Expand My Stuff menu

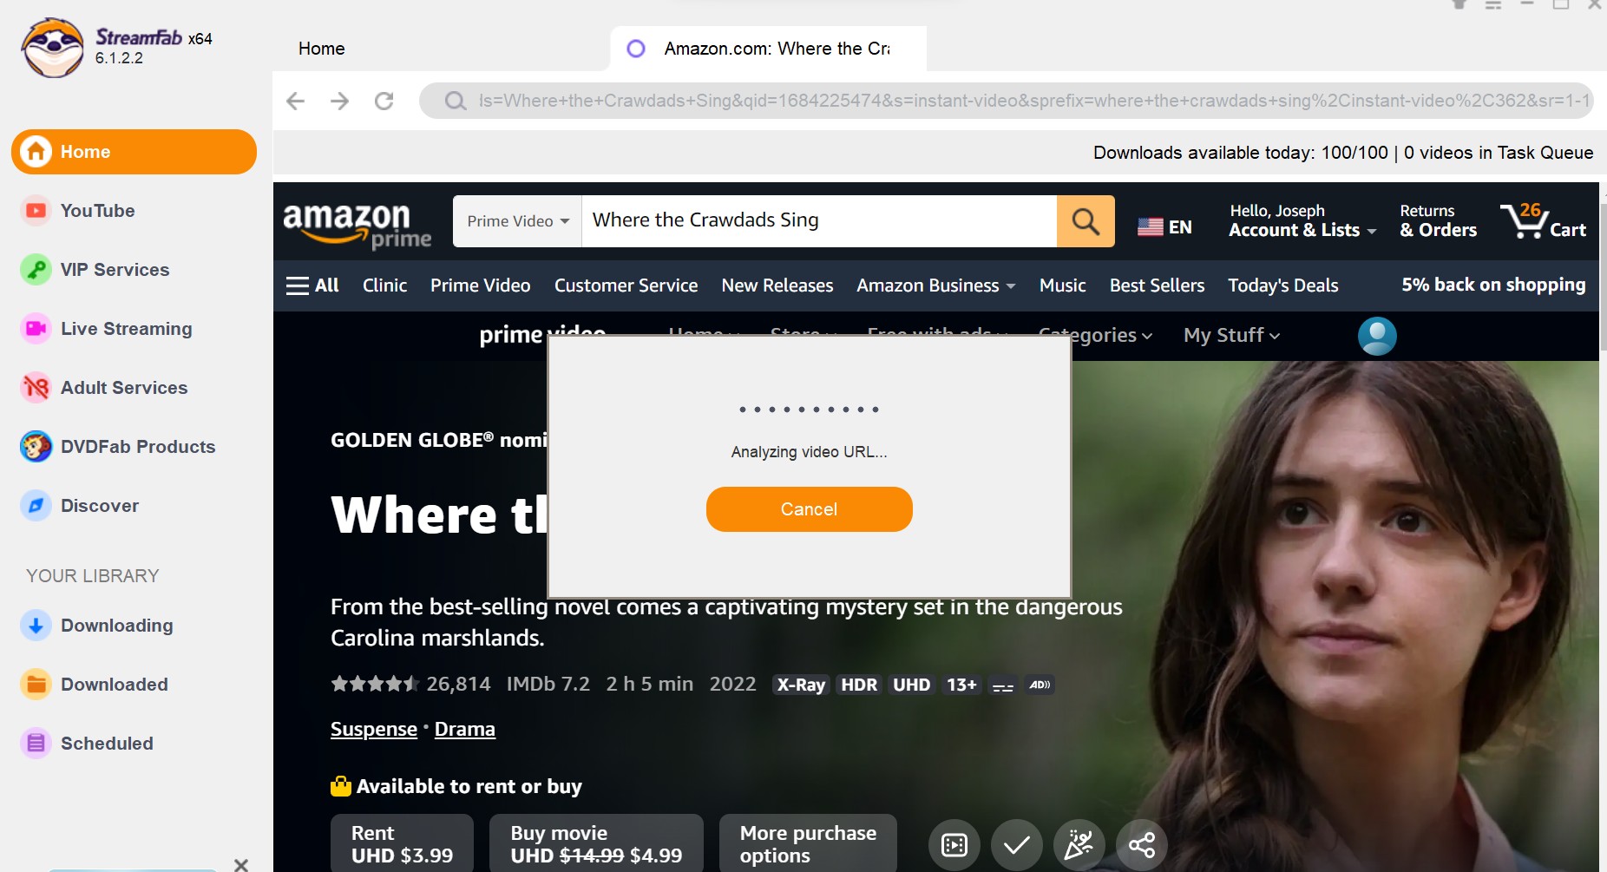pos(1231,336)
